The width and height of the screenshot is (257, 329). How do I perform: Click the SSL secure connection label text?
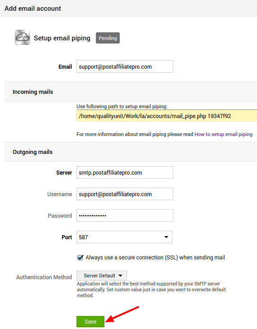coord(155,258)
